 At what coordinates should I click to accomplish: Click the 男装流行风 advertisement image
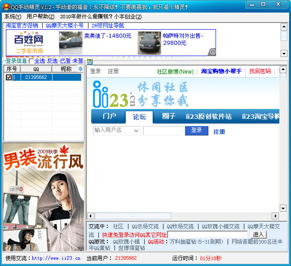pyautogui.click(x=44, y=197)
